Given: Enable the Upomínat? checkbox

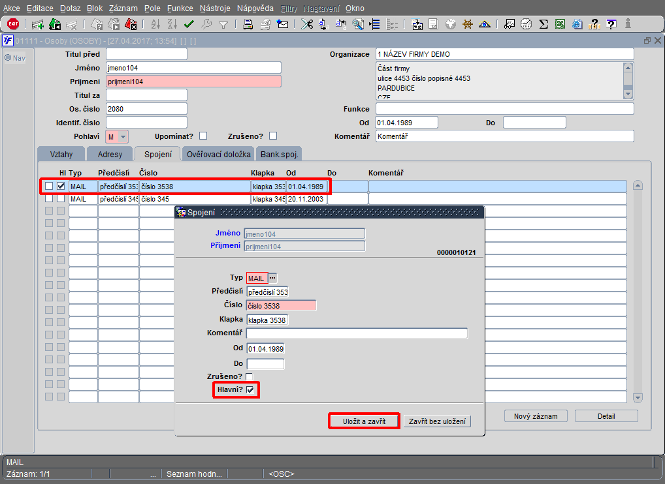Looking at the screenshot, I should coord(203,136).
